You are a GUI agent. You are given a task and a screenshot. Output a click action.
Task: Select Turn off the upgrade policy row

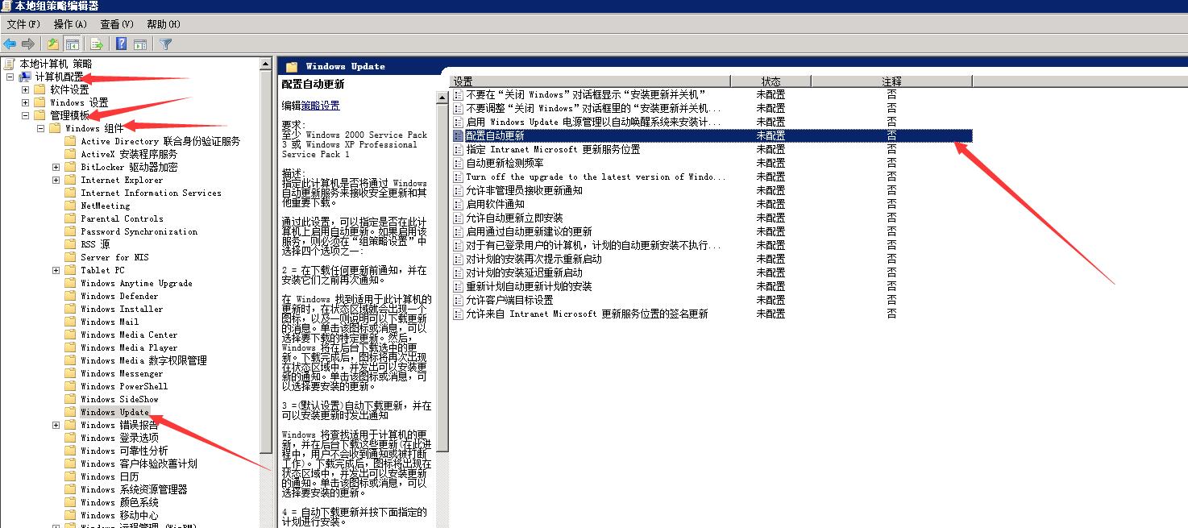(596, 177)
